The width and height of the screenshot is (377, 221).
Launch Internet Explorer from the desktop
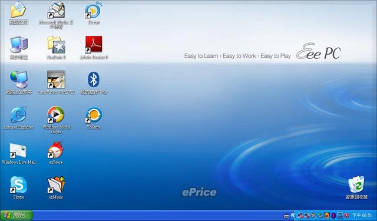pos(18,115)
